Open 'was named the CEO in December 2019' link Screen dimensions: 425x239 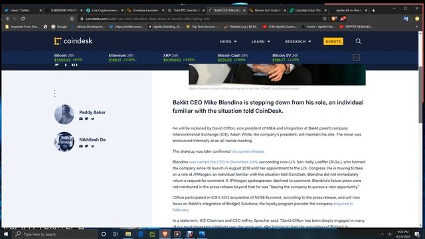(223, 162)
